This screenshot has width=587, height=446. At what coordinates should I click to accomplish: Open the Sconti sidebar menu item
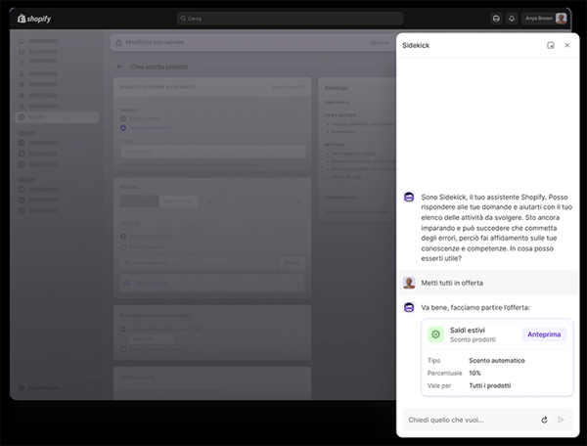57,117
